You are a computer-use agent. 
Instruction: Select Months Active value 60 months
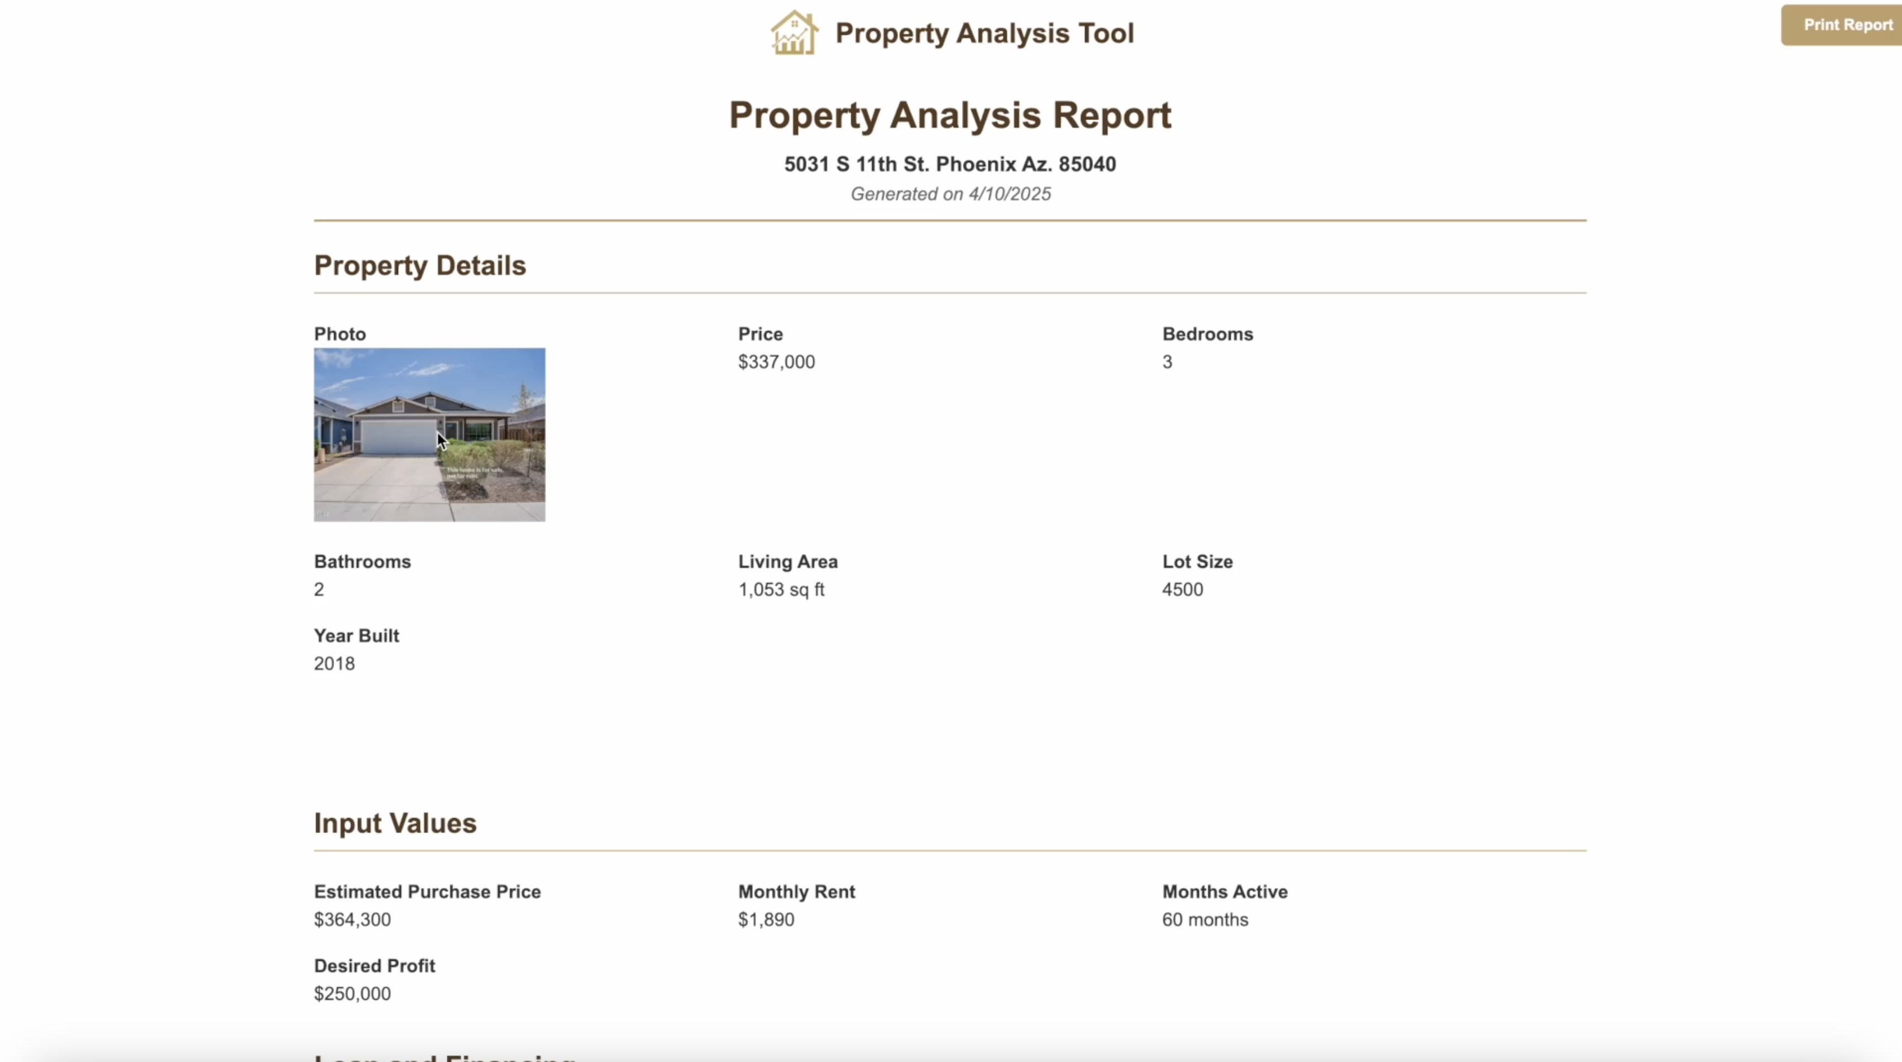1205,920
